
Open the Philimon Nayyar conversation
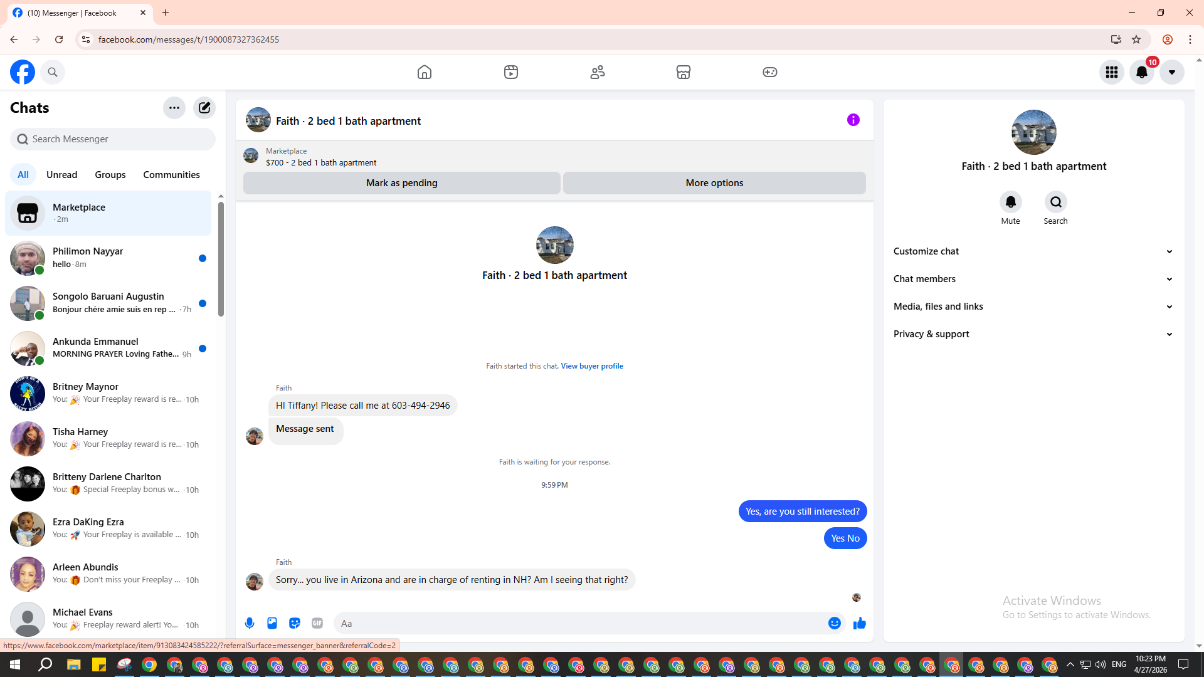click(108, 258)
